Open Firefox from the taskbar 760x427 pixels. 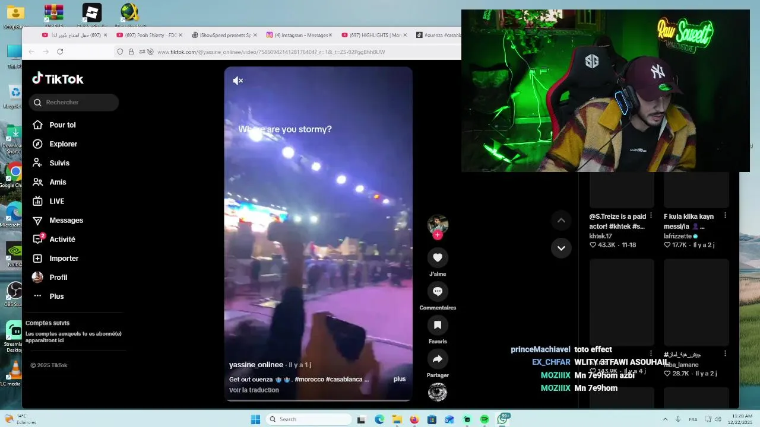414,419
